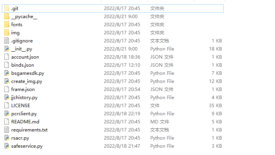Click the create_img.py file name
Image resolution: width=275 pixels, height=155 pixels.
(27, 81)
